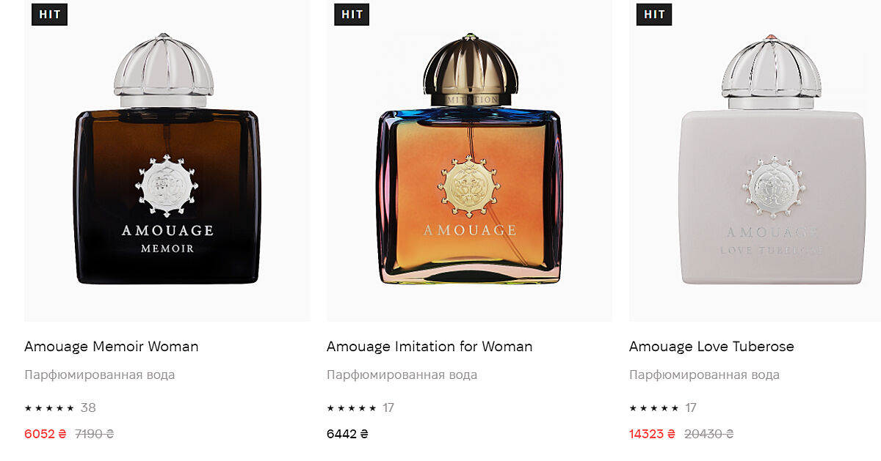
Task: Open the Amouage Love Tuberose product link
Action: coord(711,347)
